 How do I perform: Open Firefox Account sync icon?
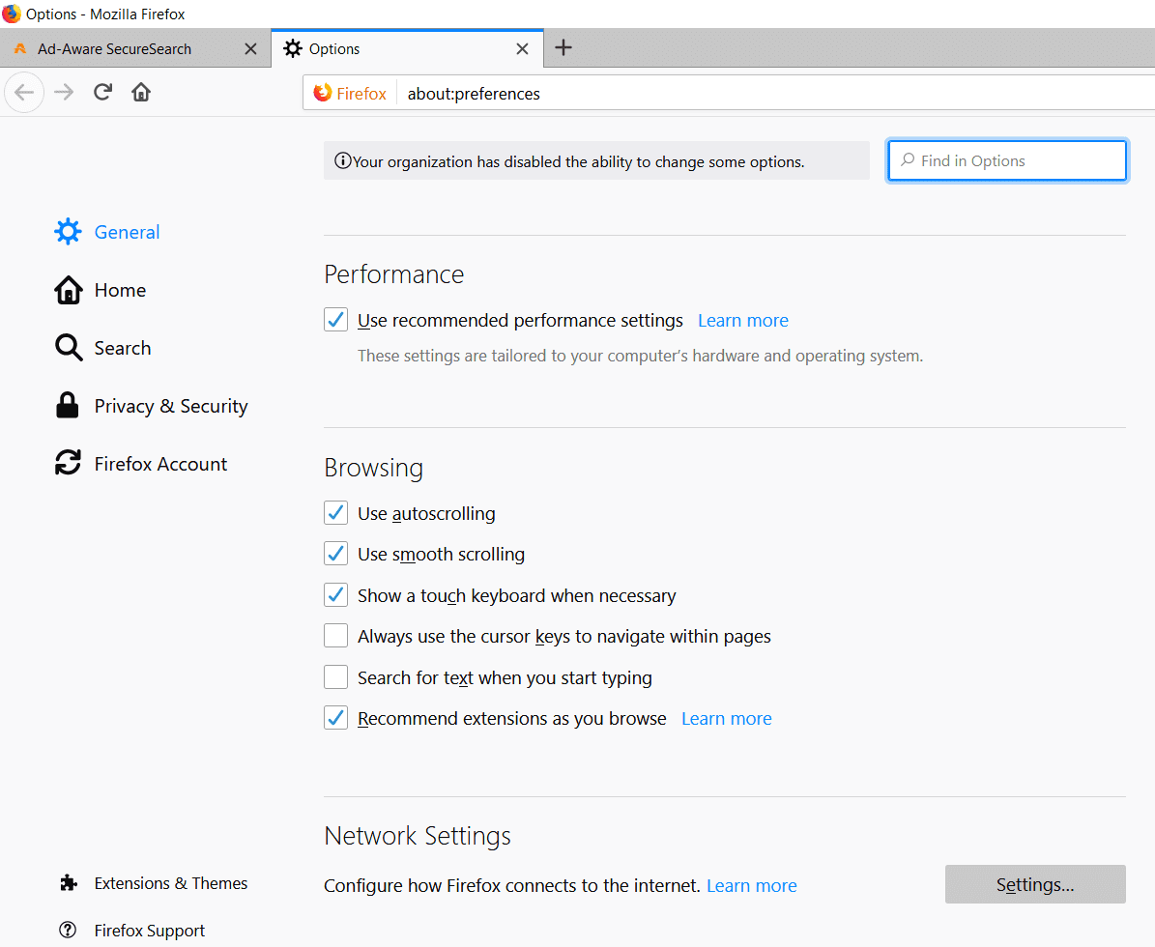click(68, 464)
